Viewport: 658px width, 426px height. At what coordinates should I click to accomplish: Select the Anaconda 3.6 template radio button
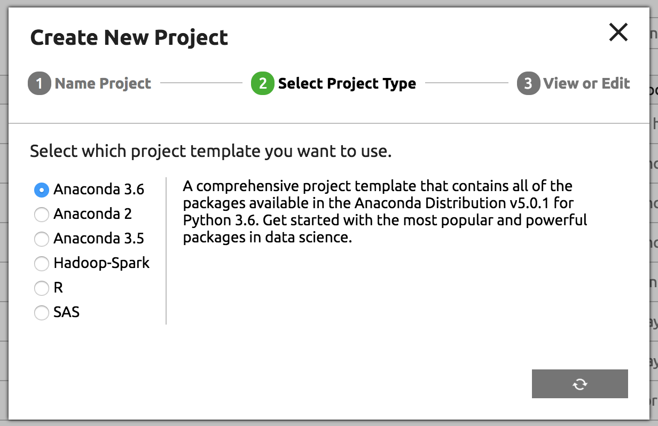tap(42, 190)
